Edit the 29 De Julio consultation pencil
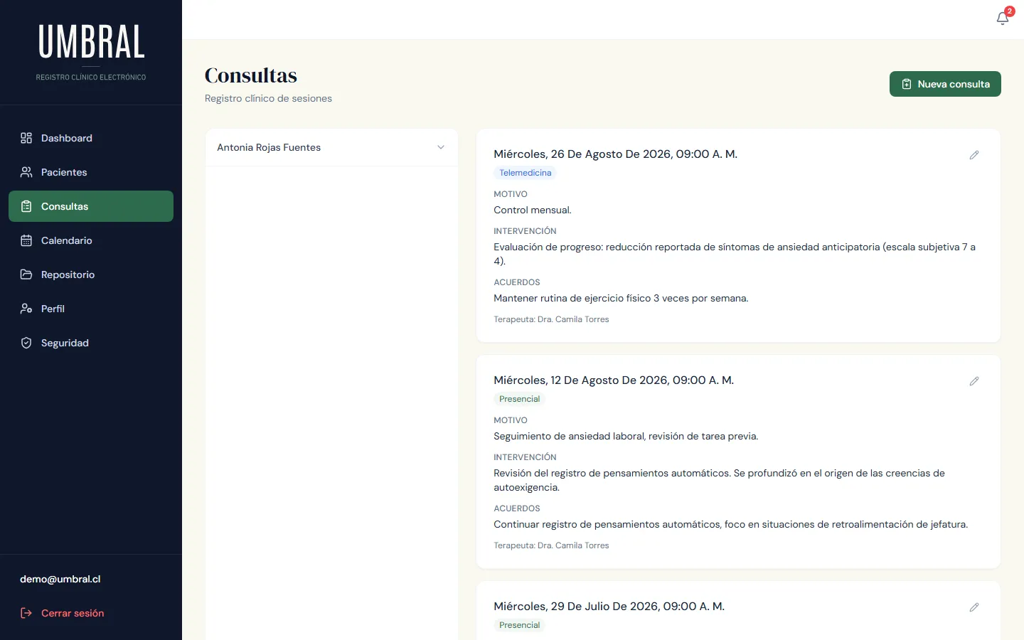Screen dimensions: 1024x640 tap(974, 607)
